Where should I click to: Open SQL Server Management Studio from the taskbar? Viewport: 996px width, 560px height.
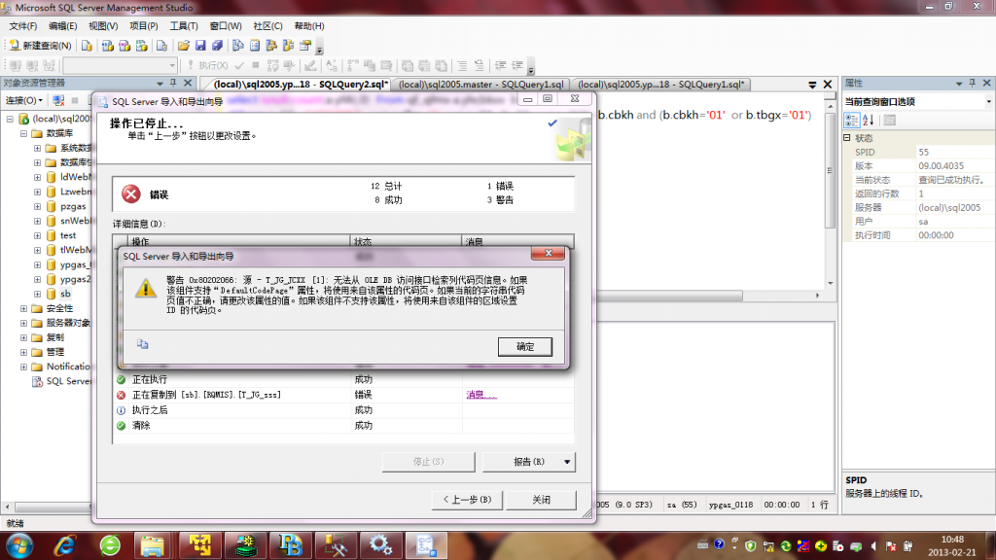[x=425, y=544]
